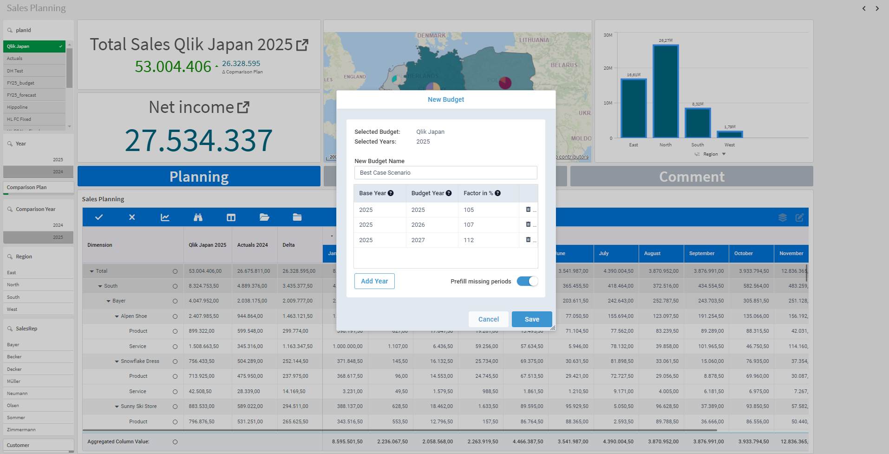
Task: Collapse the Snowflake Dress group
Action: pos(117,361)
